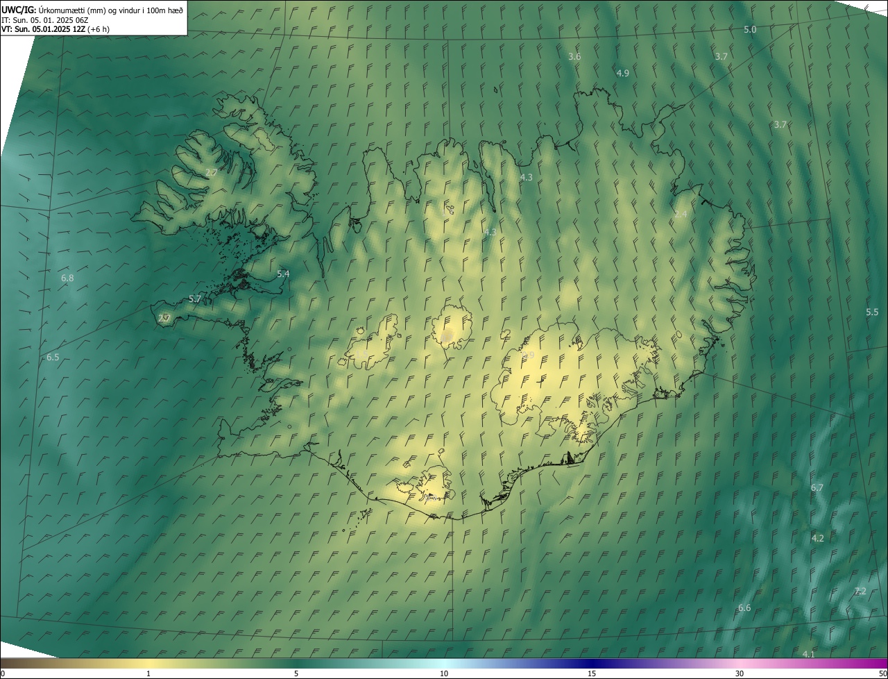
Task: Click the 10 tick on colour scale
Action: tap(444, 674)
